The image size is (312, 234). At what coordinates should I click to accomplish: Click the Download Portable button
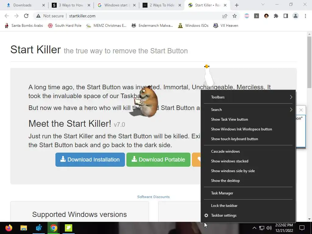pyautogui.click(x=158, y=160)
